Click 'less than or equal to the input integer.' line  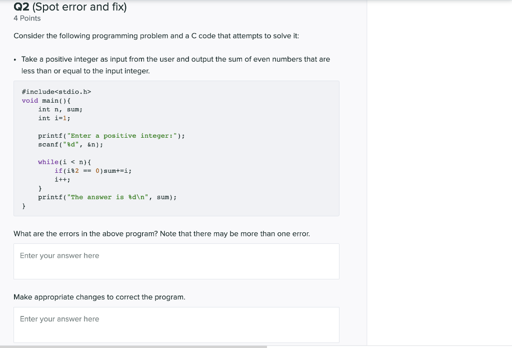85,71
